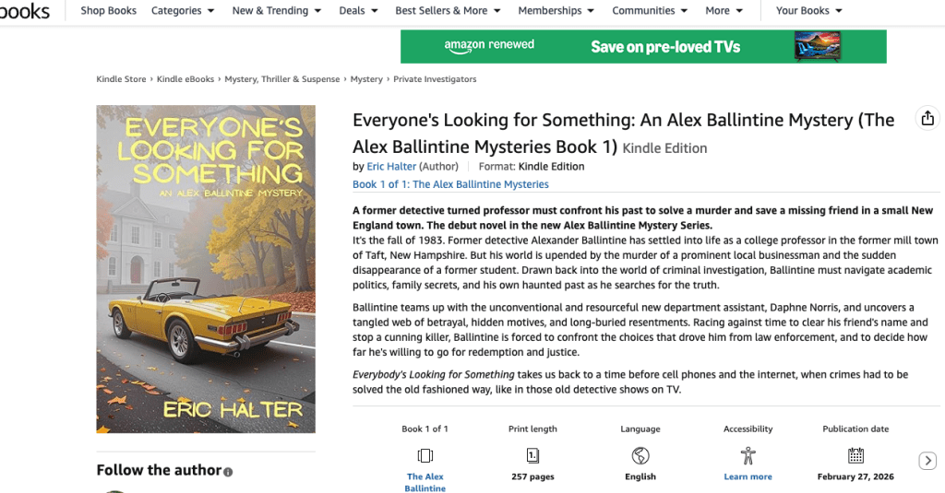The image size is (945, 493).
Task: Click the Book 1 of 1 series icon
Action: (425, 455)
